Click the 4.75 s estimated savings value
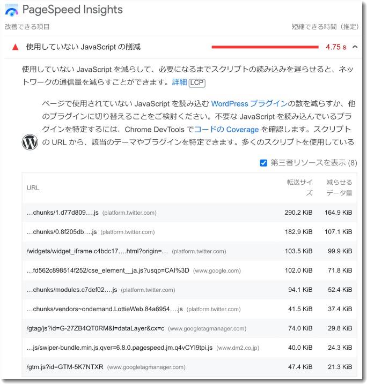 (x=336, y=47)
